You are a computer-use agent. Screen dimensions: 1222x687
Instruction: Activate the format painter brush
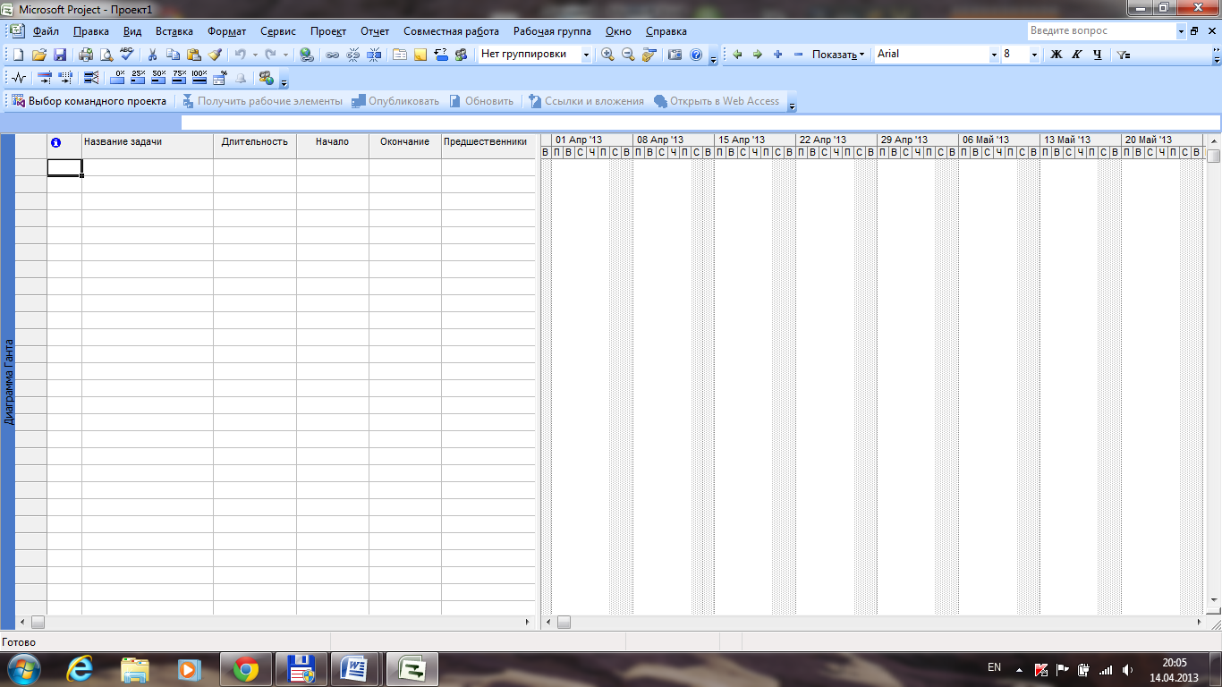[x=214, y=55]
